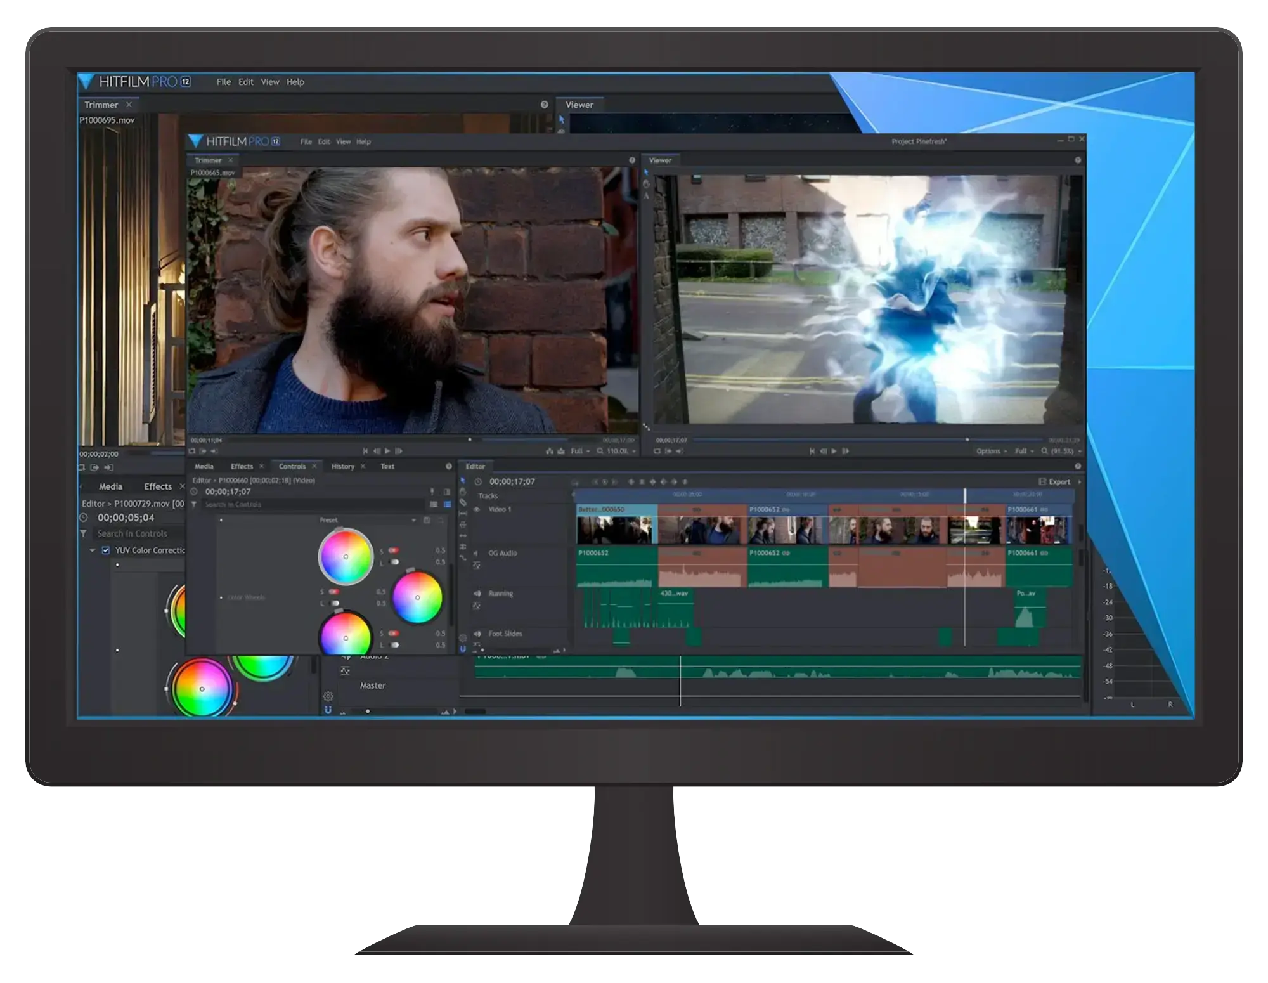Click the save preset icon
1268x983 pixels.
click(427, 520)
